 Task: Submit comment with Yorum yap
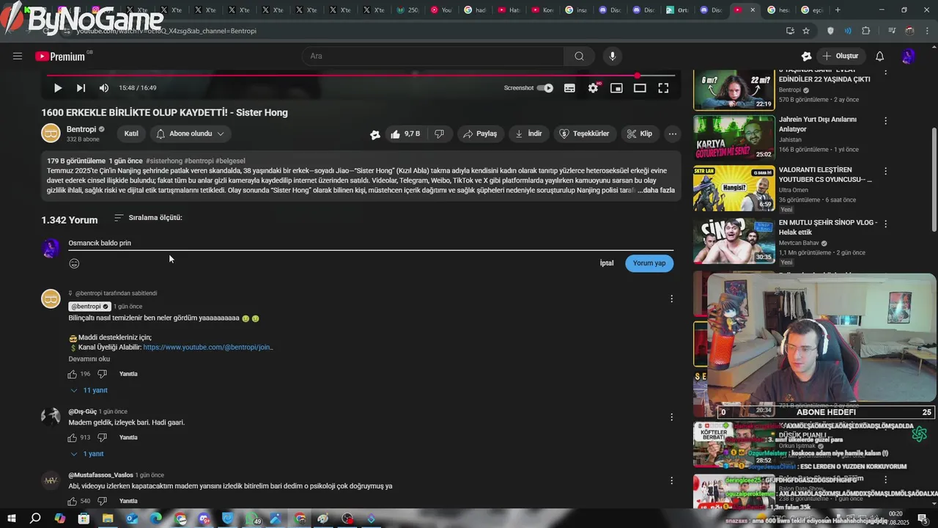click(649, 263)
